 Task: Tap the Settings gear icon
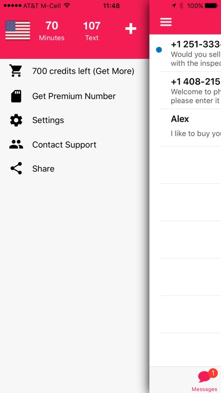[x=16, y=120]
